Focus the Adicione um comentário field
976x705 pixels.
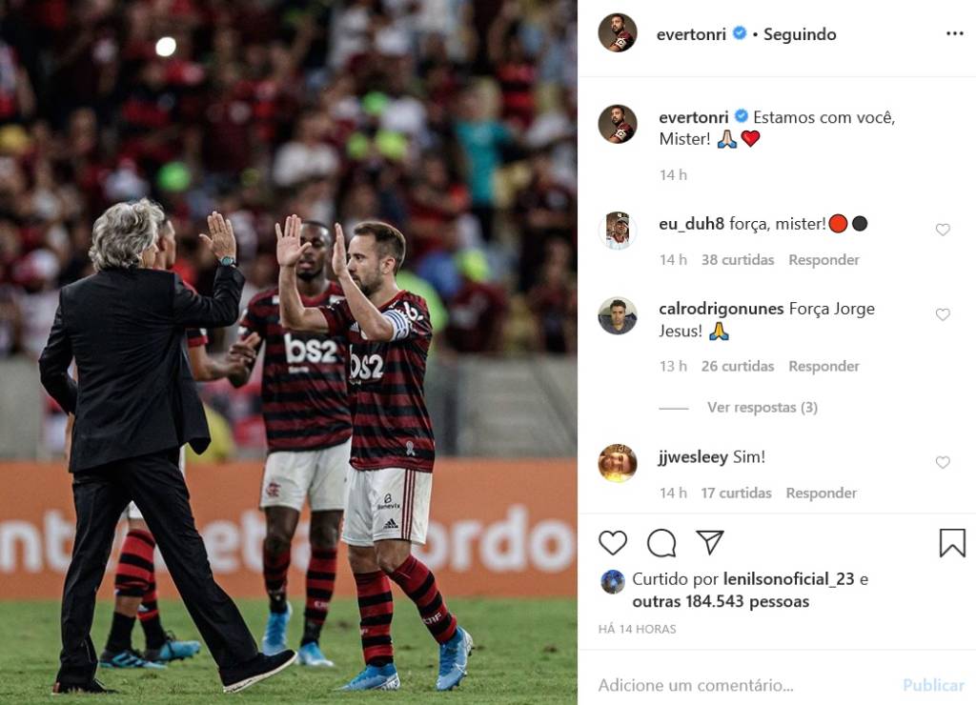(741, 685)
